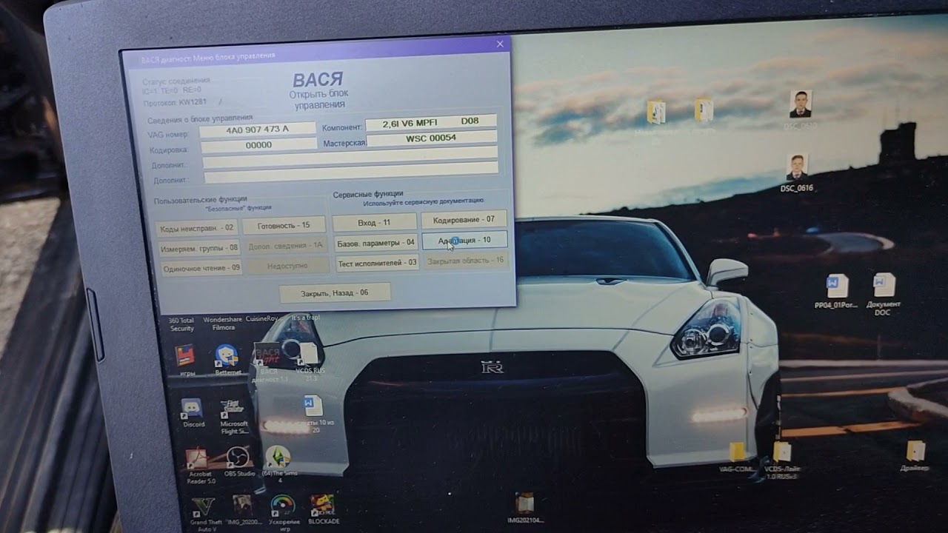
Task: Open the VAG-COM folder
Action: point(736,457)
